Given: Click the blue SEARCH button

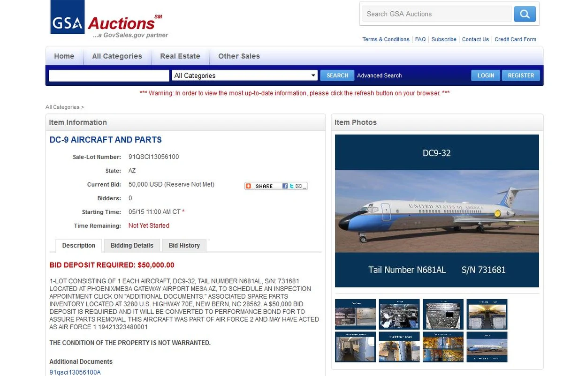Looking at the screenshot, I should (x=337, y=75).
